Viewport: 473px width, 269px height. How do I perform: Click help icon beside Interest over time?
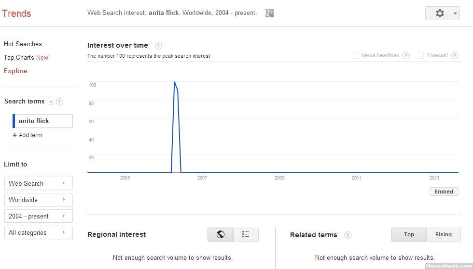158,46
